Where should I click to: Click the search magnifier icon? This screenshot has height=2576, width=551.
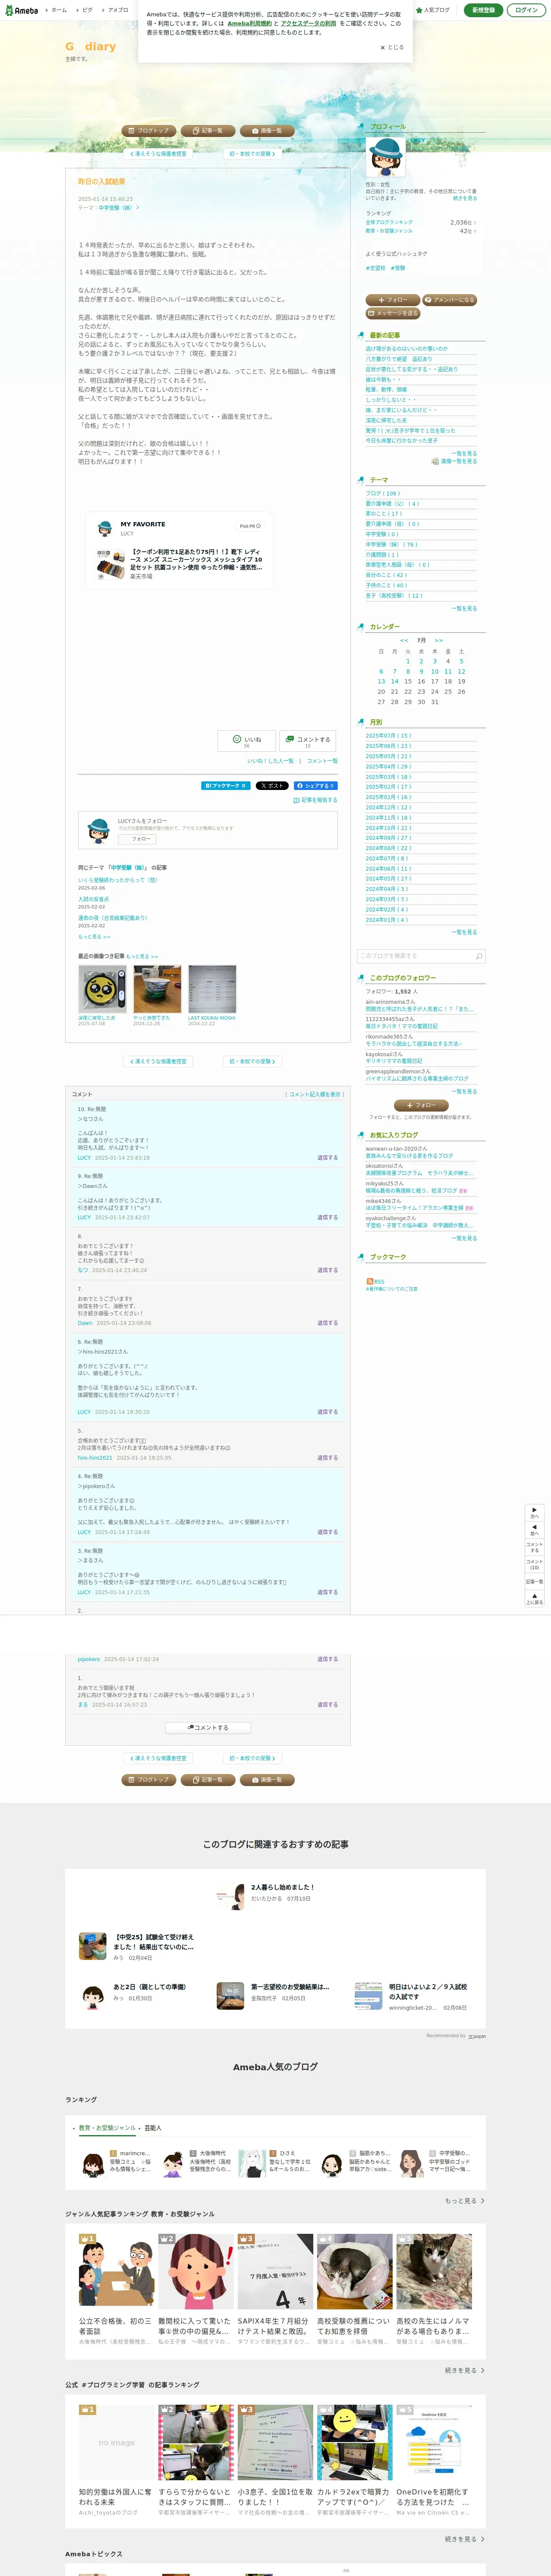(x=479, y=956)
